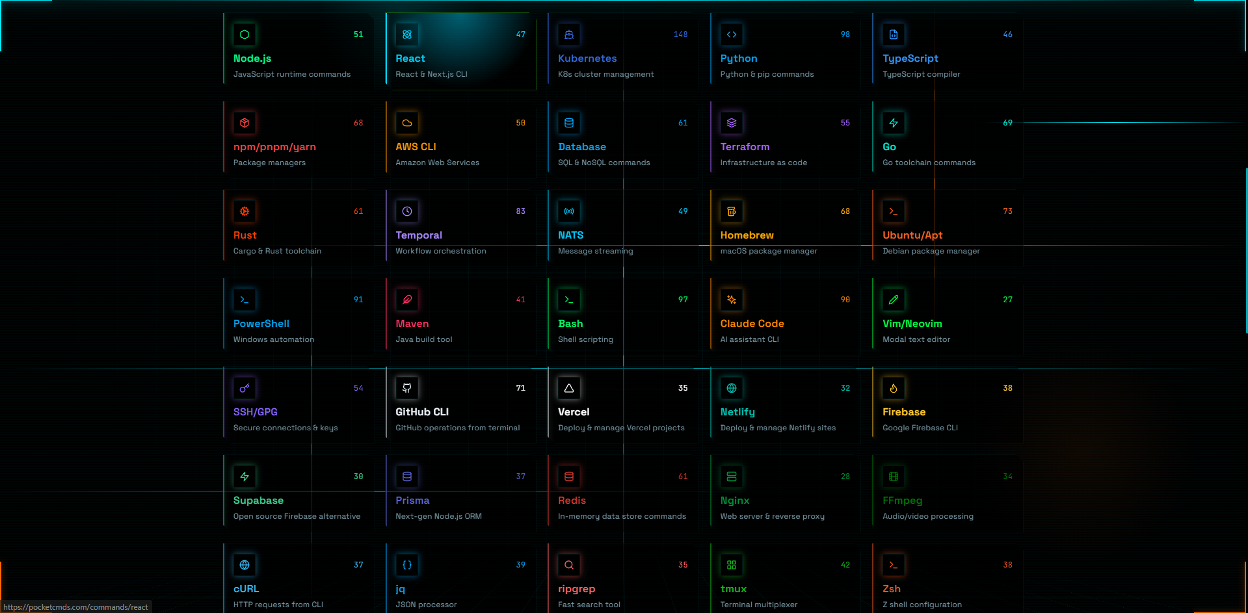The image size is (1248, 613).
Task: Click the jq curly braces icon
Action: (407, 565)
